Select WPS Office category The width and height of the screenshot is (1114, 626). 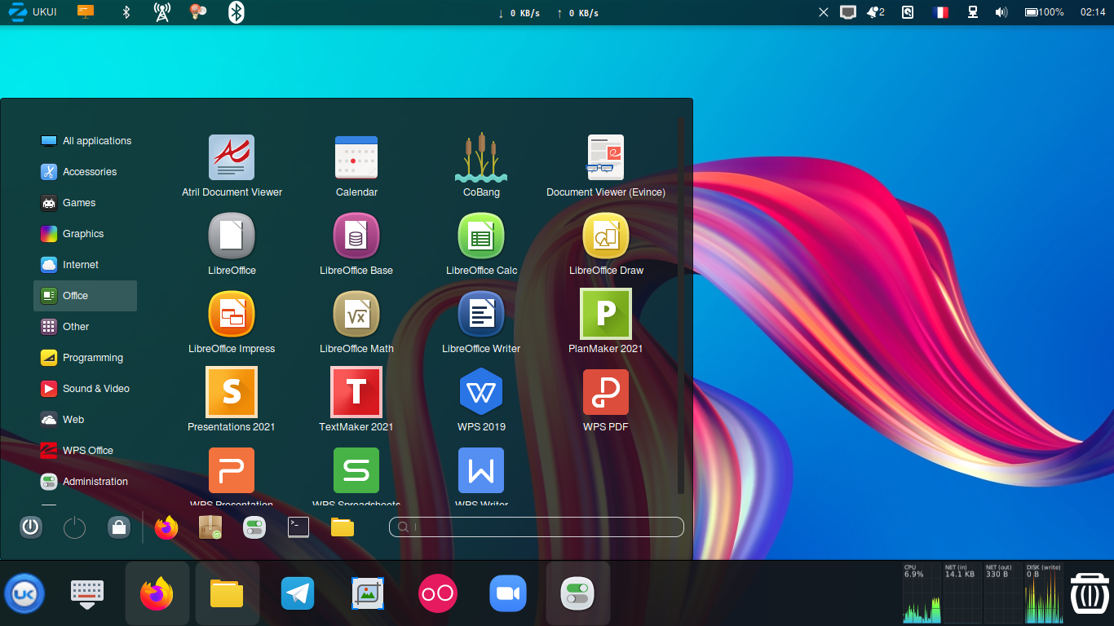pos(85,451)
